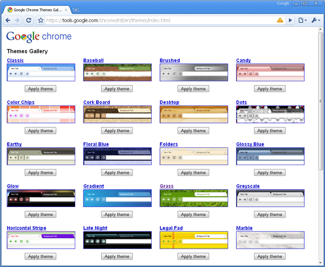
Task: Click the address bar URL field
Action: pyautogui.click(x=160, y=21)
